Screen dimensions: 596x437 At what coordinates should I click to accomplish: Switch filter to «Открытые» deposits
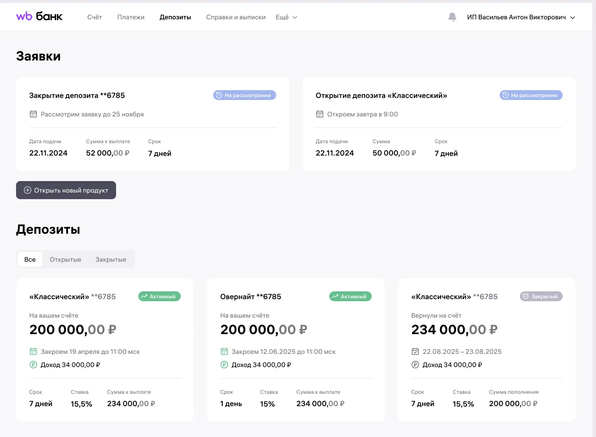click(65, 260)
